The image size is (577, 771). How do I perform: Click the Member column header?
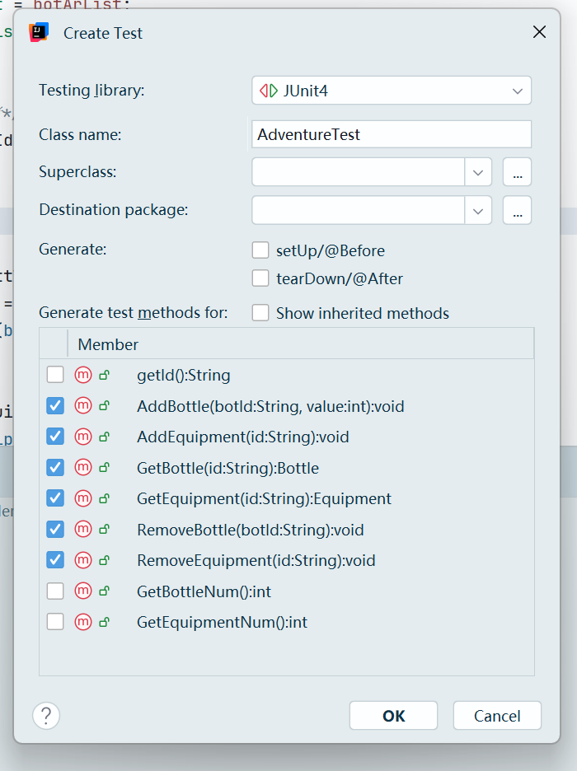pyautogui.click(x=108, y=344)
